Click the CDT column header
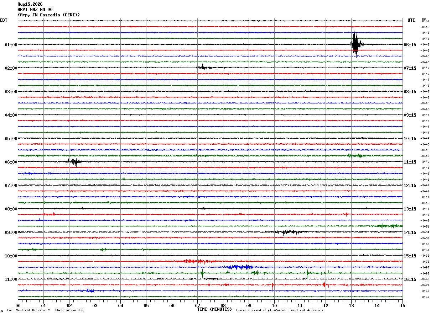This screenshot has height=315, width=431. point(4,20)
